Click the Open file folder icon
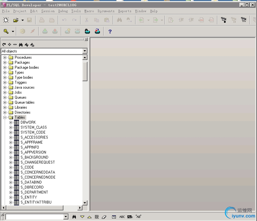 click(x=16, y=20)
